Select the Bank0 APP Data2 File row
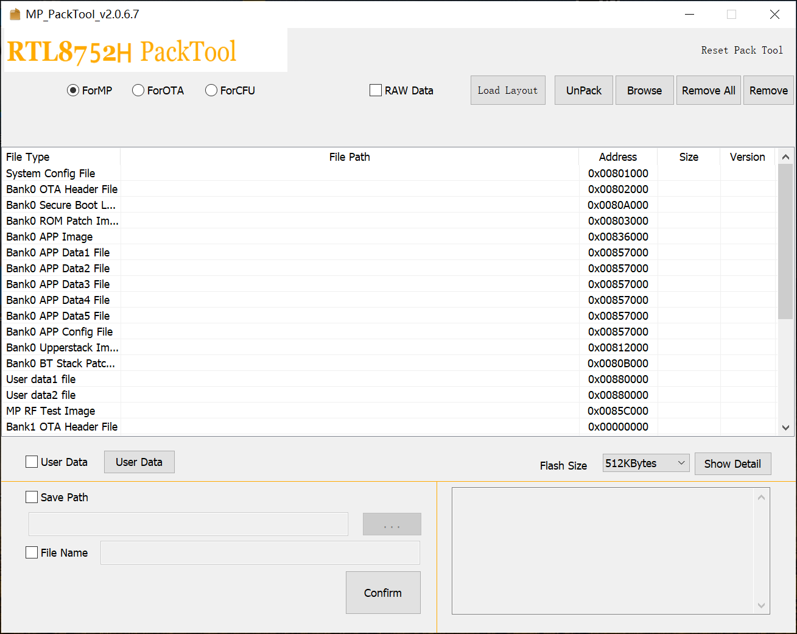 click(x=390, y=269)
